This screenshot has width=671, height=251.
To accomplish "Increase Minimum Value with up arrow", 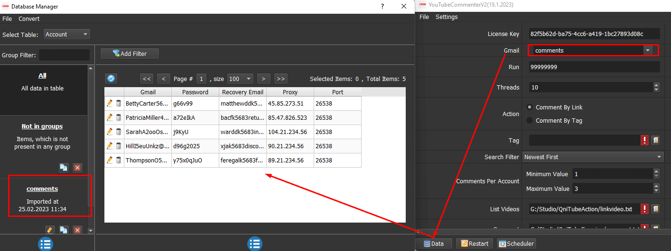I will [656, 171].
